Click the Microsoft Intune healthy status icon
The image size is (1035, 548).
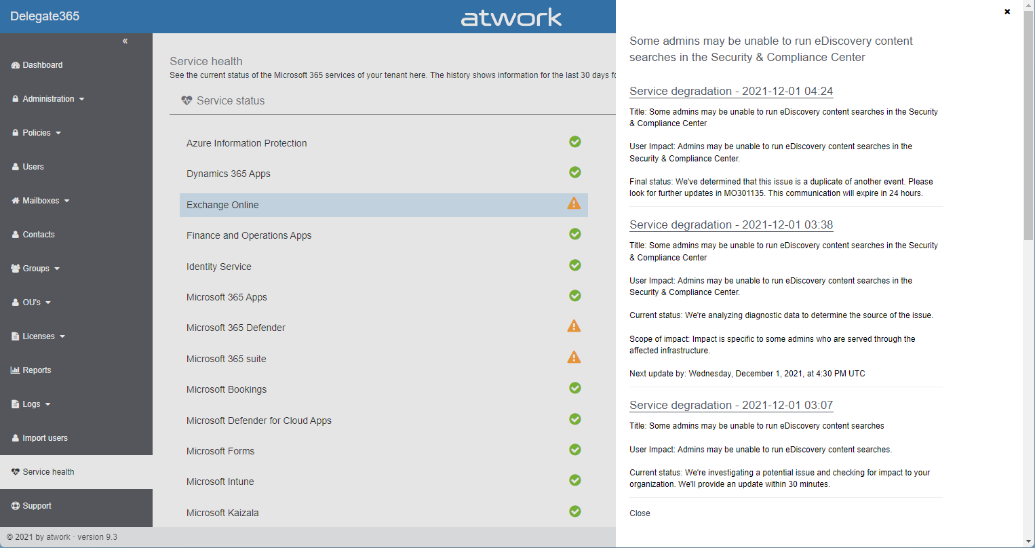point(575,480)
